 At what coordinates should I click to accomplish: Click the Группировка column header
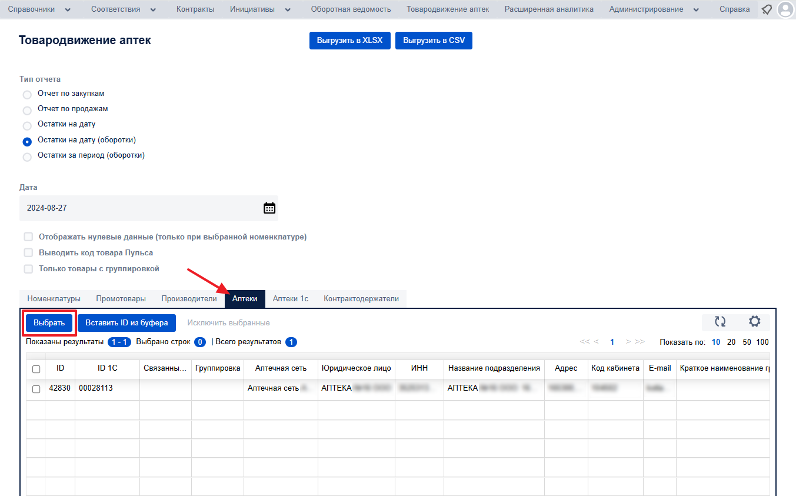218,368
